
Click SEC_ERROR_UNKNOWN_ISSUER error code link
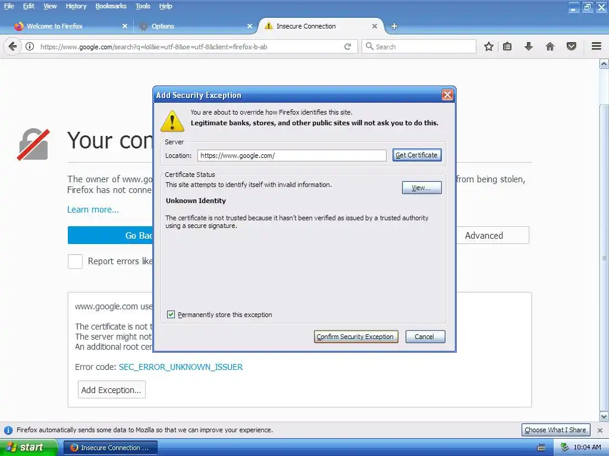[181, 367]
